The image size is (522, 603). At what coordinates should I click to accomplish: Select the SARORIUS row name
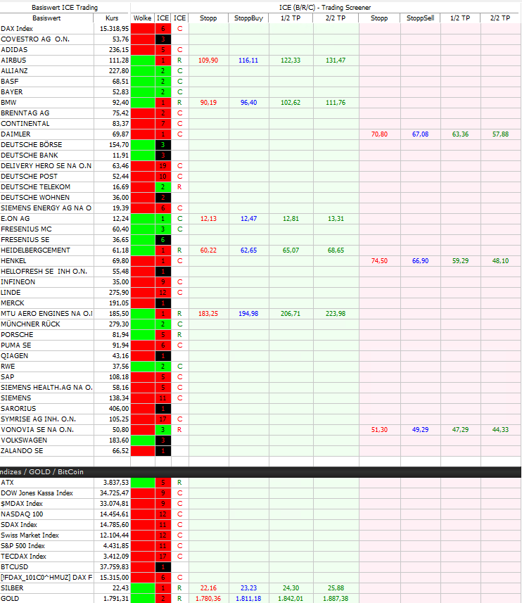click(x=18, y=408)
